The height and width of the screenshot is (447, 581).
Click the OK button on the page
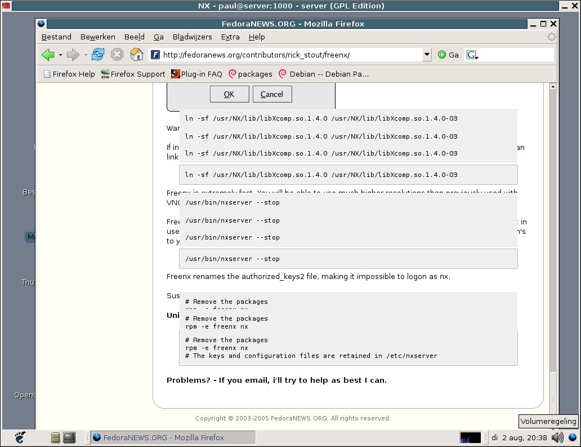[229, 94]
